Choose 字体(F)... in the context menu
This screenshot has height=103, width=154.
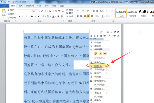coord(100,62)
